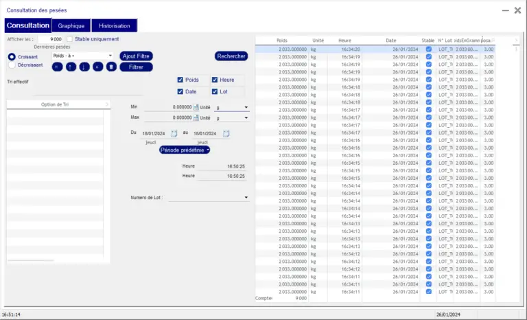Uncheck the Date filter checkbox
This screenshot has height=320, width=527.
point(180,91)
